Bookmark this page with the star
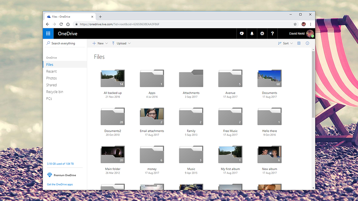 click(295, 24)
